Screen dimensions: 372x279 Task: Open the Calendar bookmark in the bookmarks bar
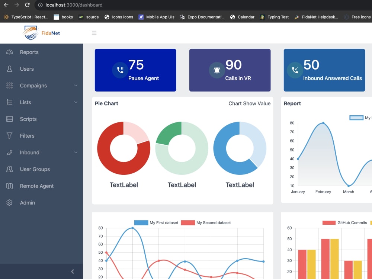(x=242, y=17)
